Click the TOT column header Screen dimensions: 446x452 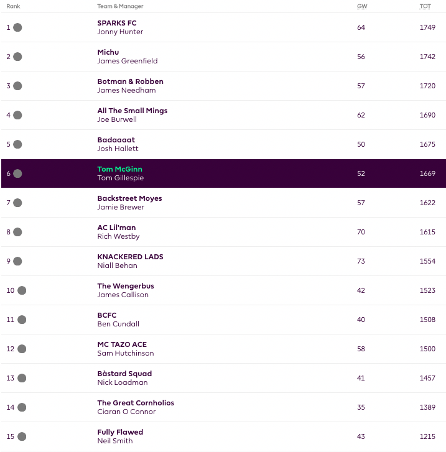coord(425,6)
